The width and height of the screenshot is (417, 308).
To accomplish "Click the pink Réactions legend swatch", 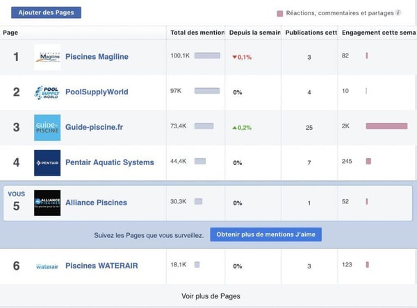I will tap(280, 14).
